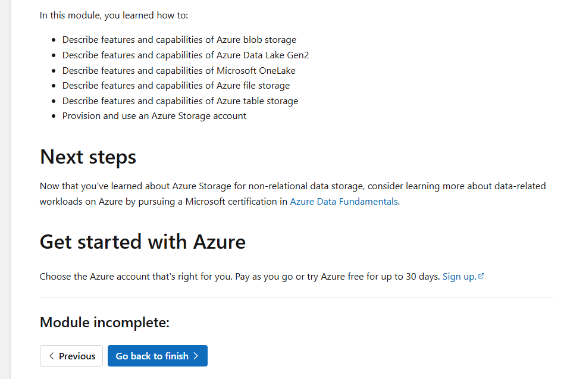Click the Get started with Azure heading
Image resolution: width=567 pixels, height=379 pixels.
click(x=142, y=242)
